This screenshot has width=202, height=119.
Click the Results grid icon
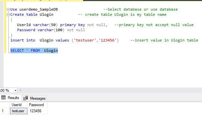pyautogui.click(x=3, y=98)
